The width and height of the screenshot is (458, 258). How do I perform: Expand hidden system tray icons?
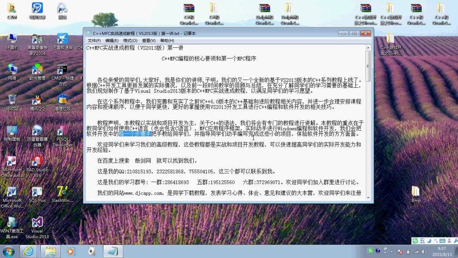[x=391, y=251]
